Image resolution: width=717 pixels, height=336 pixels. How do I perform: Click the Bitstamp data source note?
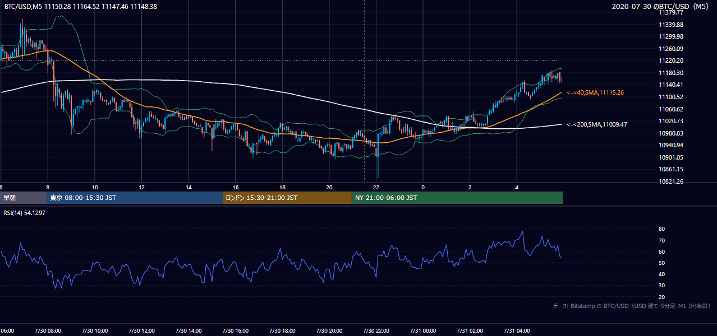(632, 306)
